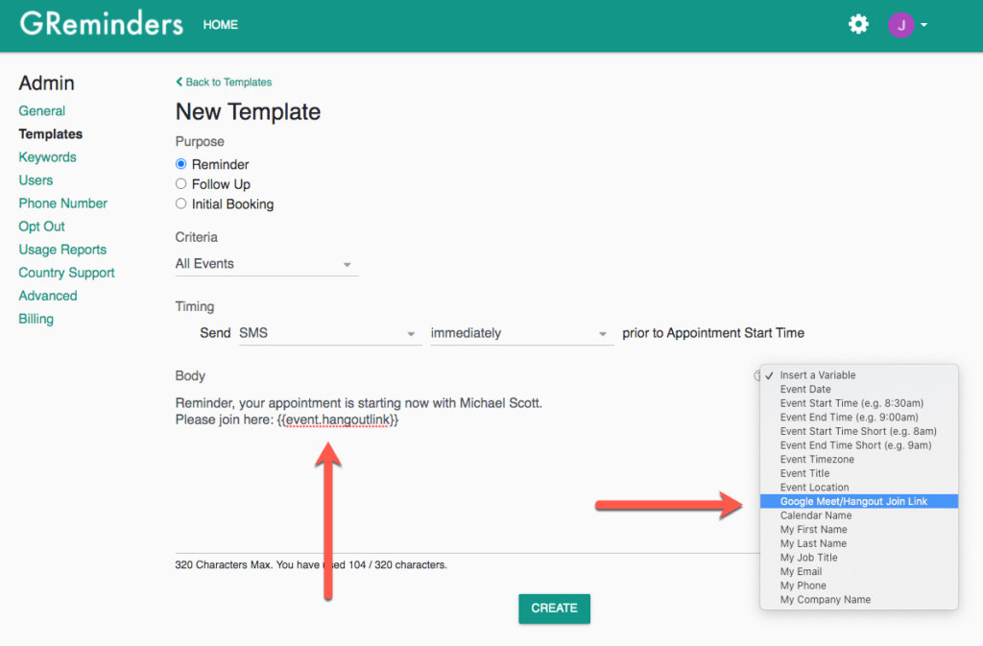Select the Reminder radio button
This screenshot has width=983, height=646.
coord(180,164)
